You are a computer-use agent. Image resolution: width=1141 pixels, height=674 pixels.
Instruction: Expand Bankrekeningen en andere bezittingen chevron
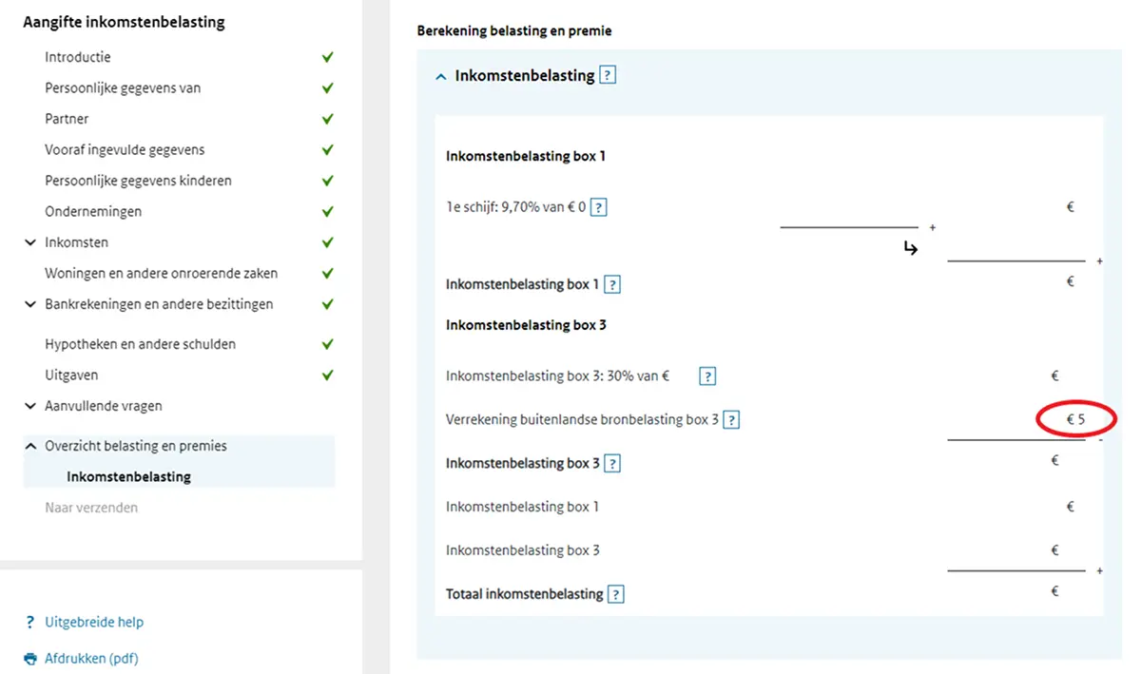[29, 304]
